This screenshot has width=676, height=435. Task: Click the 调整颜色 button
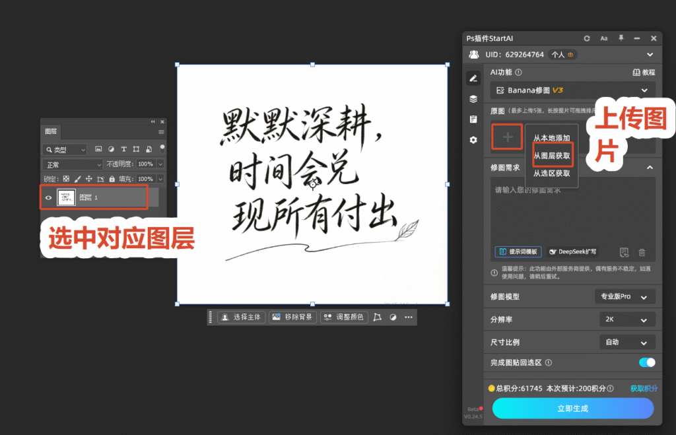(344, 318)
